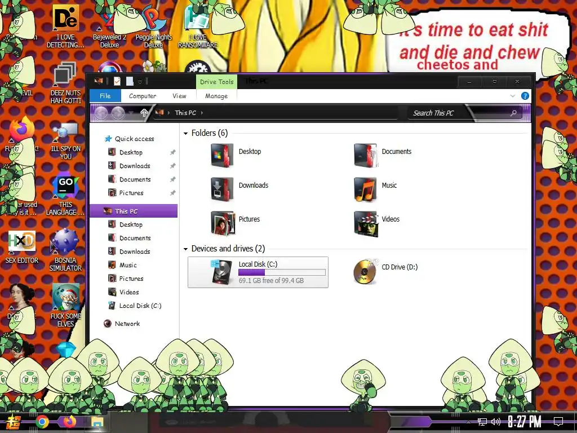The height and width of the screenshot is (433, 577).
Task: Select pinned Downloads under Quick access
Action: (135, 166)
